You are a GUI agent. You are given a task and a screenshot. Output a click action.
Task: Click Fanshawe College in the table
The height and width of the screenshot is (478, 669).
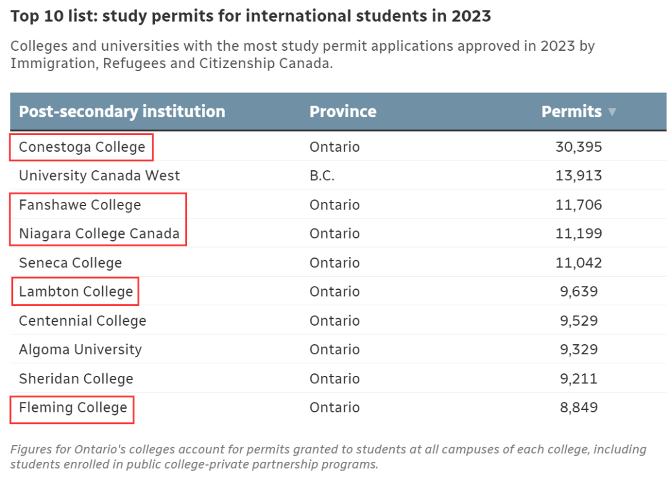(x=80, y=205)
